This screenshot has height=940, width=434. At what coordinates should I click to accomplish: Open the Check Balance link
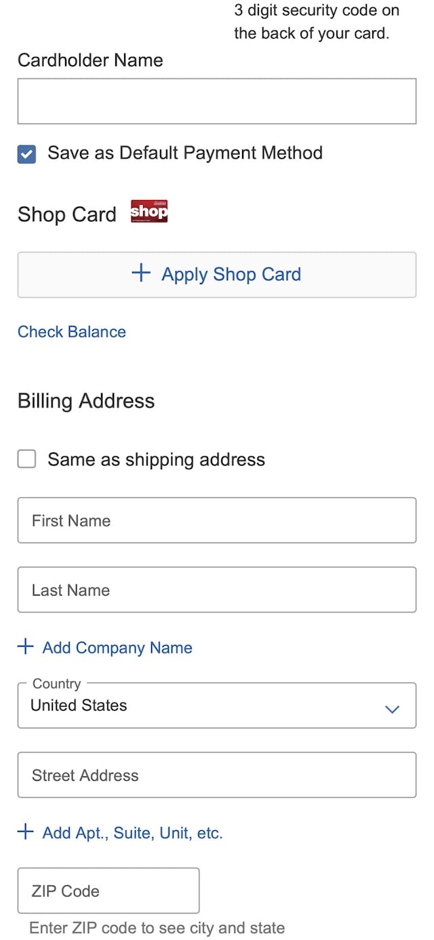click(x=71, y=332)
